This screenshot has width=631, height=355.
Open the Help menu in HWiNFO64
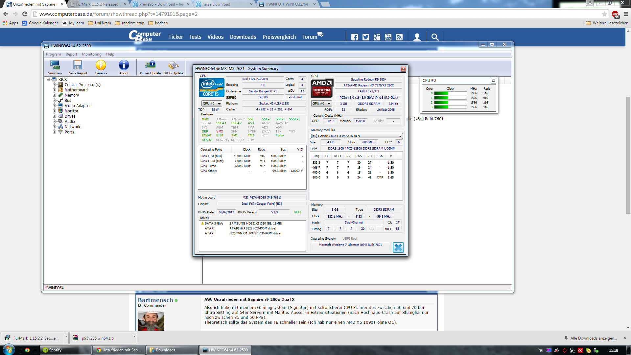click(110, 54)
